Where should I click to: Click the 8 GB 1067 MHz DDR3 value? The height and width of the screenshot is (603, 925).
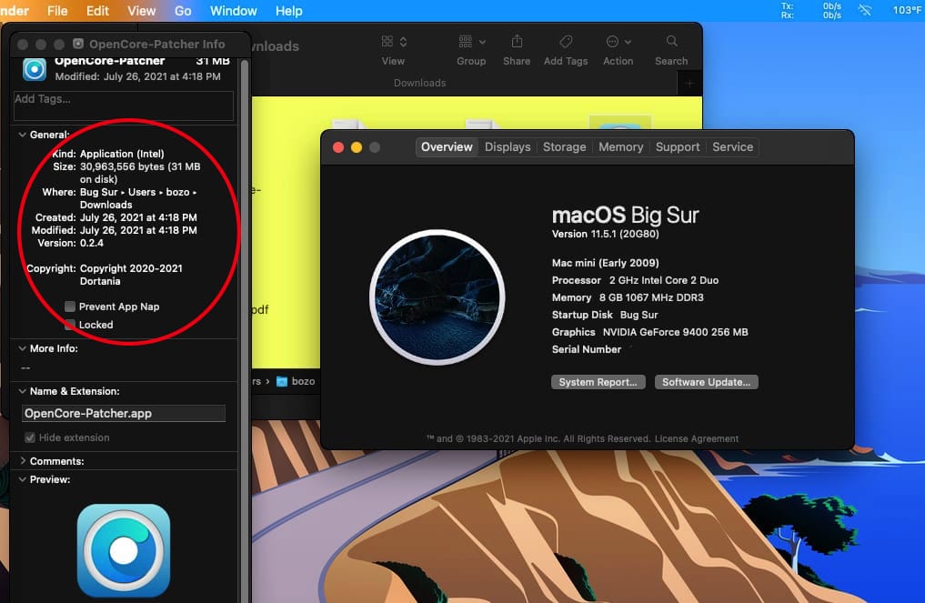click(651, 297)
